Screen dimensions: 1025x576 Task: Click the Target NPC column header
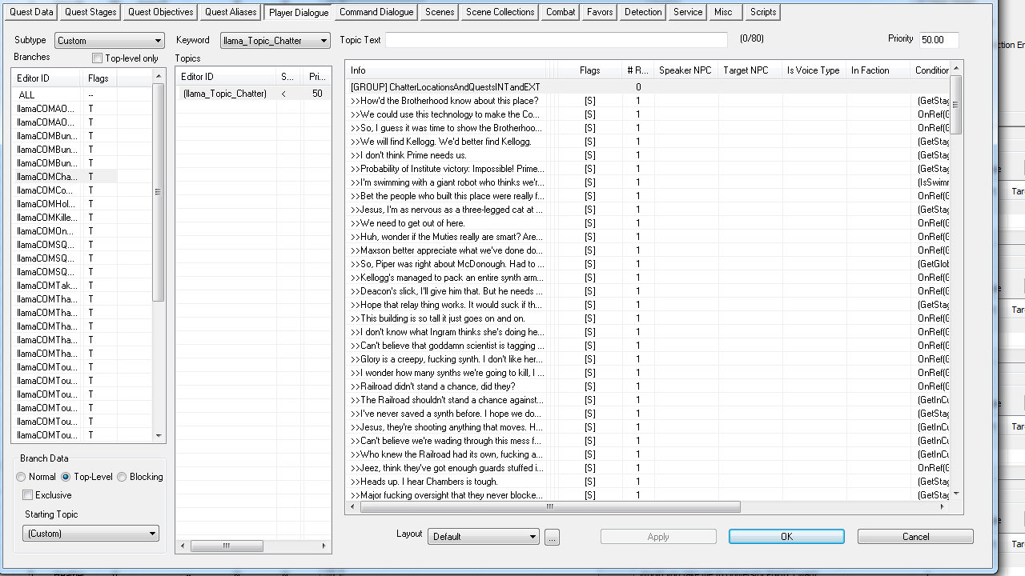[750, 70]
